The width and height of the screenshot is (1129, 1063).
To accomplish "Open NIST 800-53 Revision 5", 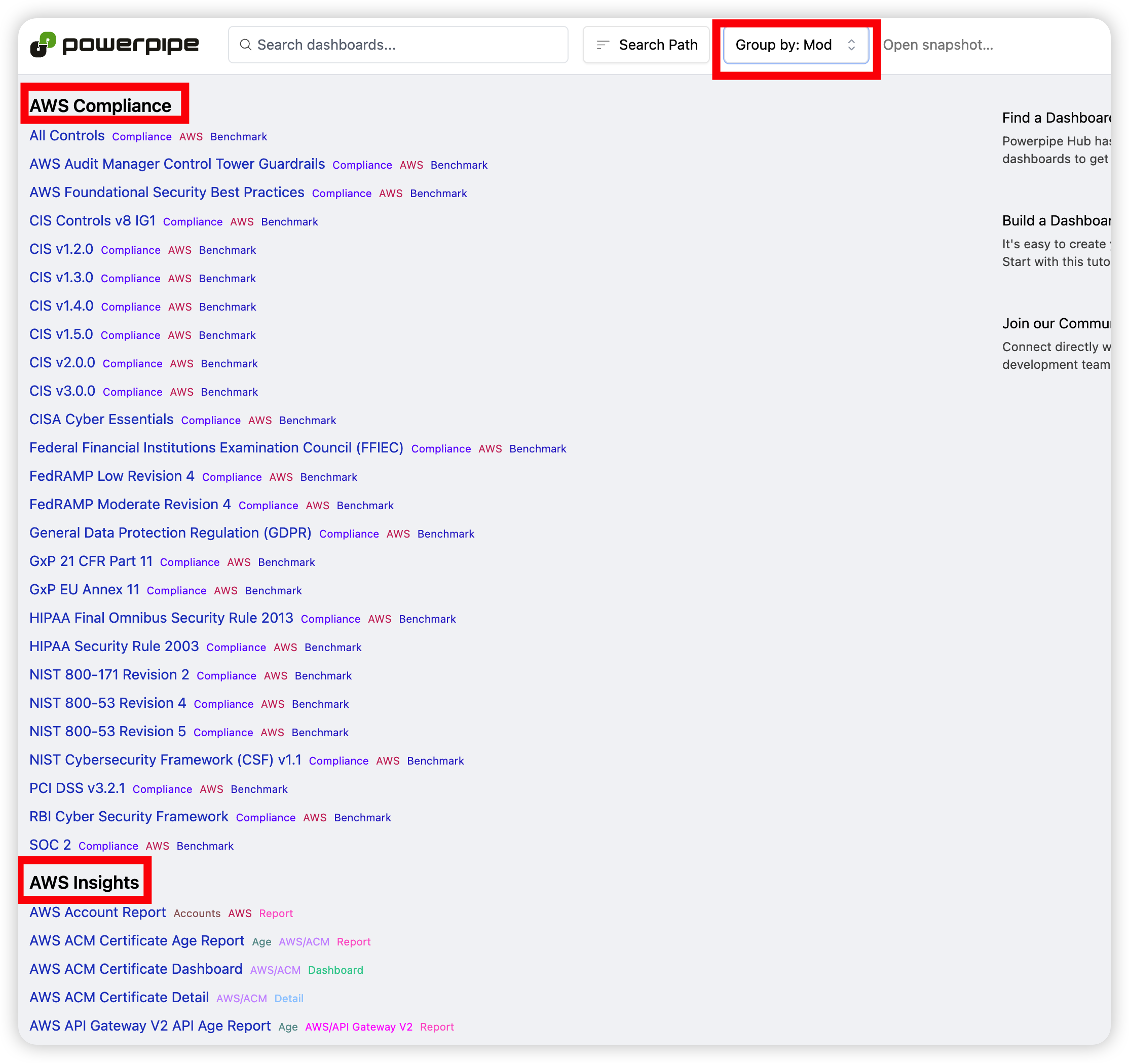I will [107, 731].
